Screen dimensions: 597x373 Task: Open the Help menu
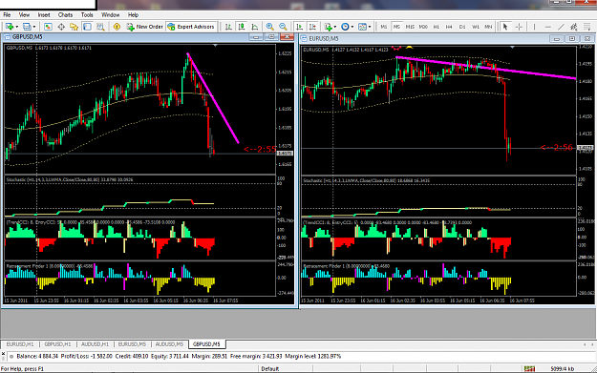click(x=133, y=15)
